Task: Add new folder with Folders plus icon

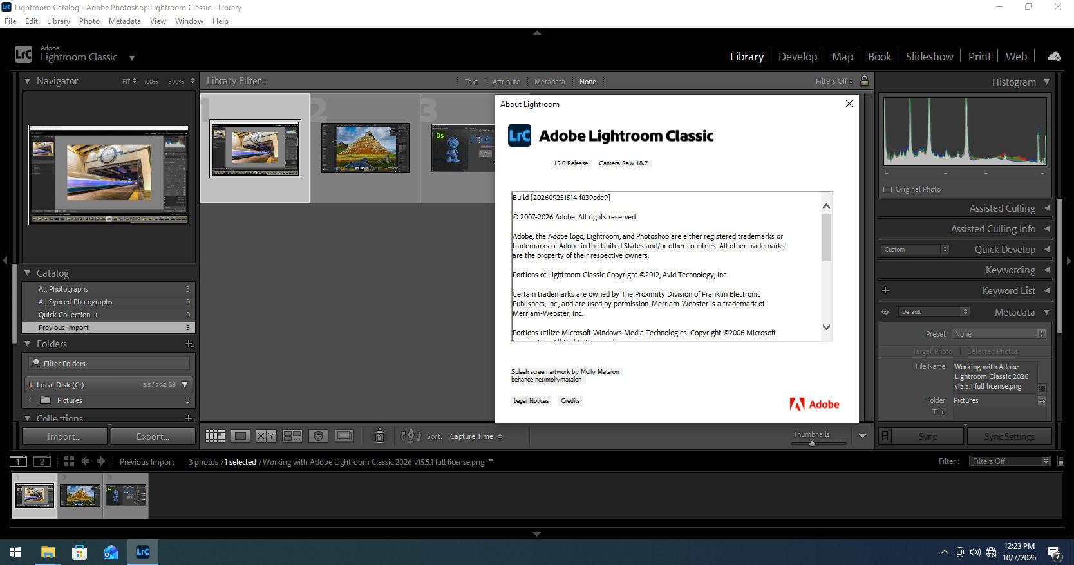Action: [x=189, y=344]
